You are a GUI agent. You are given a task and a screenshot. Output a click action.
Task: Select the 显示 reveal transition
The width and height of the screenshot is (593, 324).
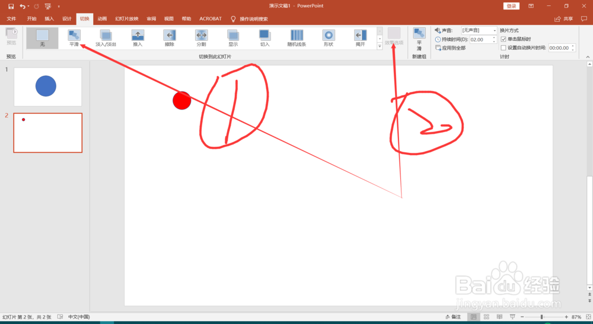(x=233, y=38)
